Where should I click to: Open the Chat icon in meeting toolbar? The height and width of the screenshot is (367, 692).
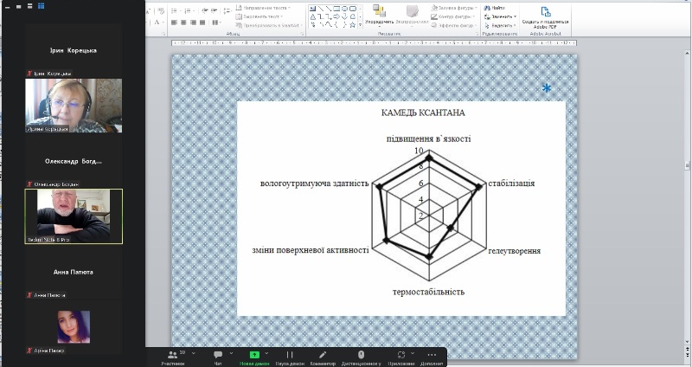point(218,356)
